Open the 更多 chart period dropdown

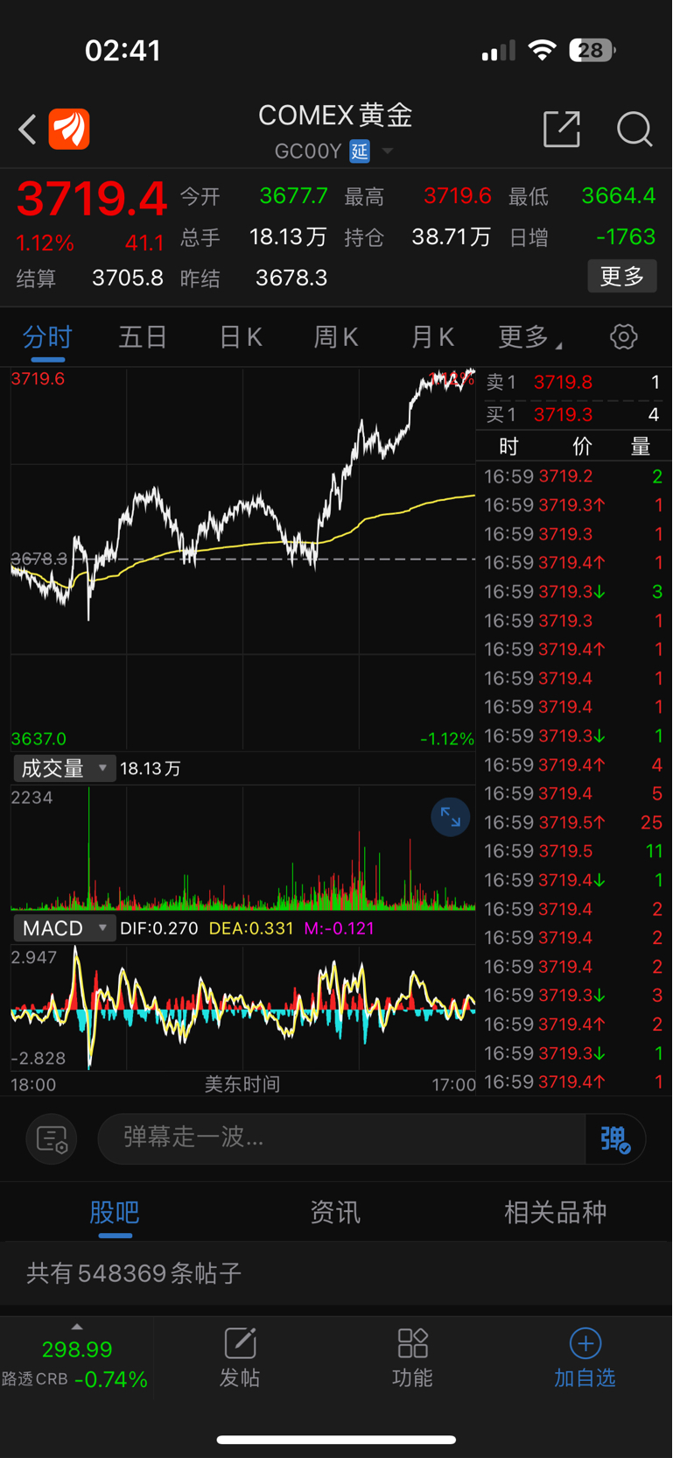click(x=529, y=337)
